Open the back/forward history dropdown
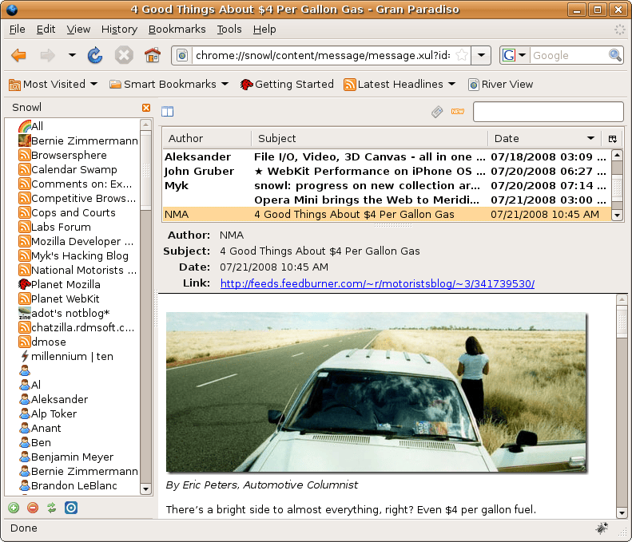Screen dimensions: 632x542 click(x=72, y=55)
